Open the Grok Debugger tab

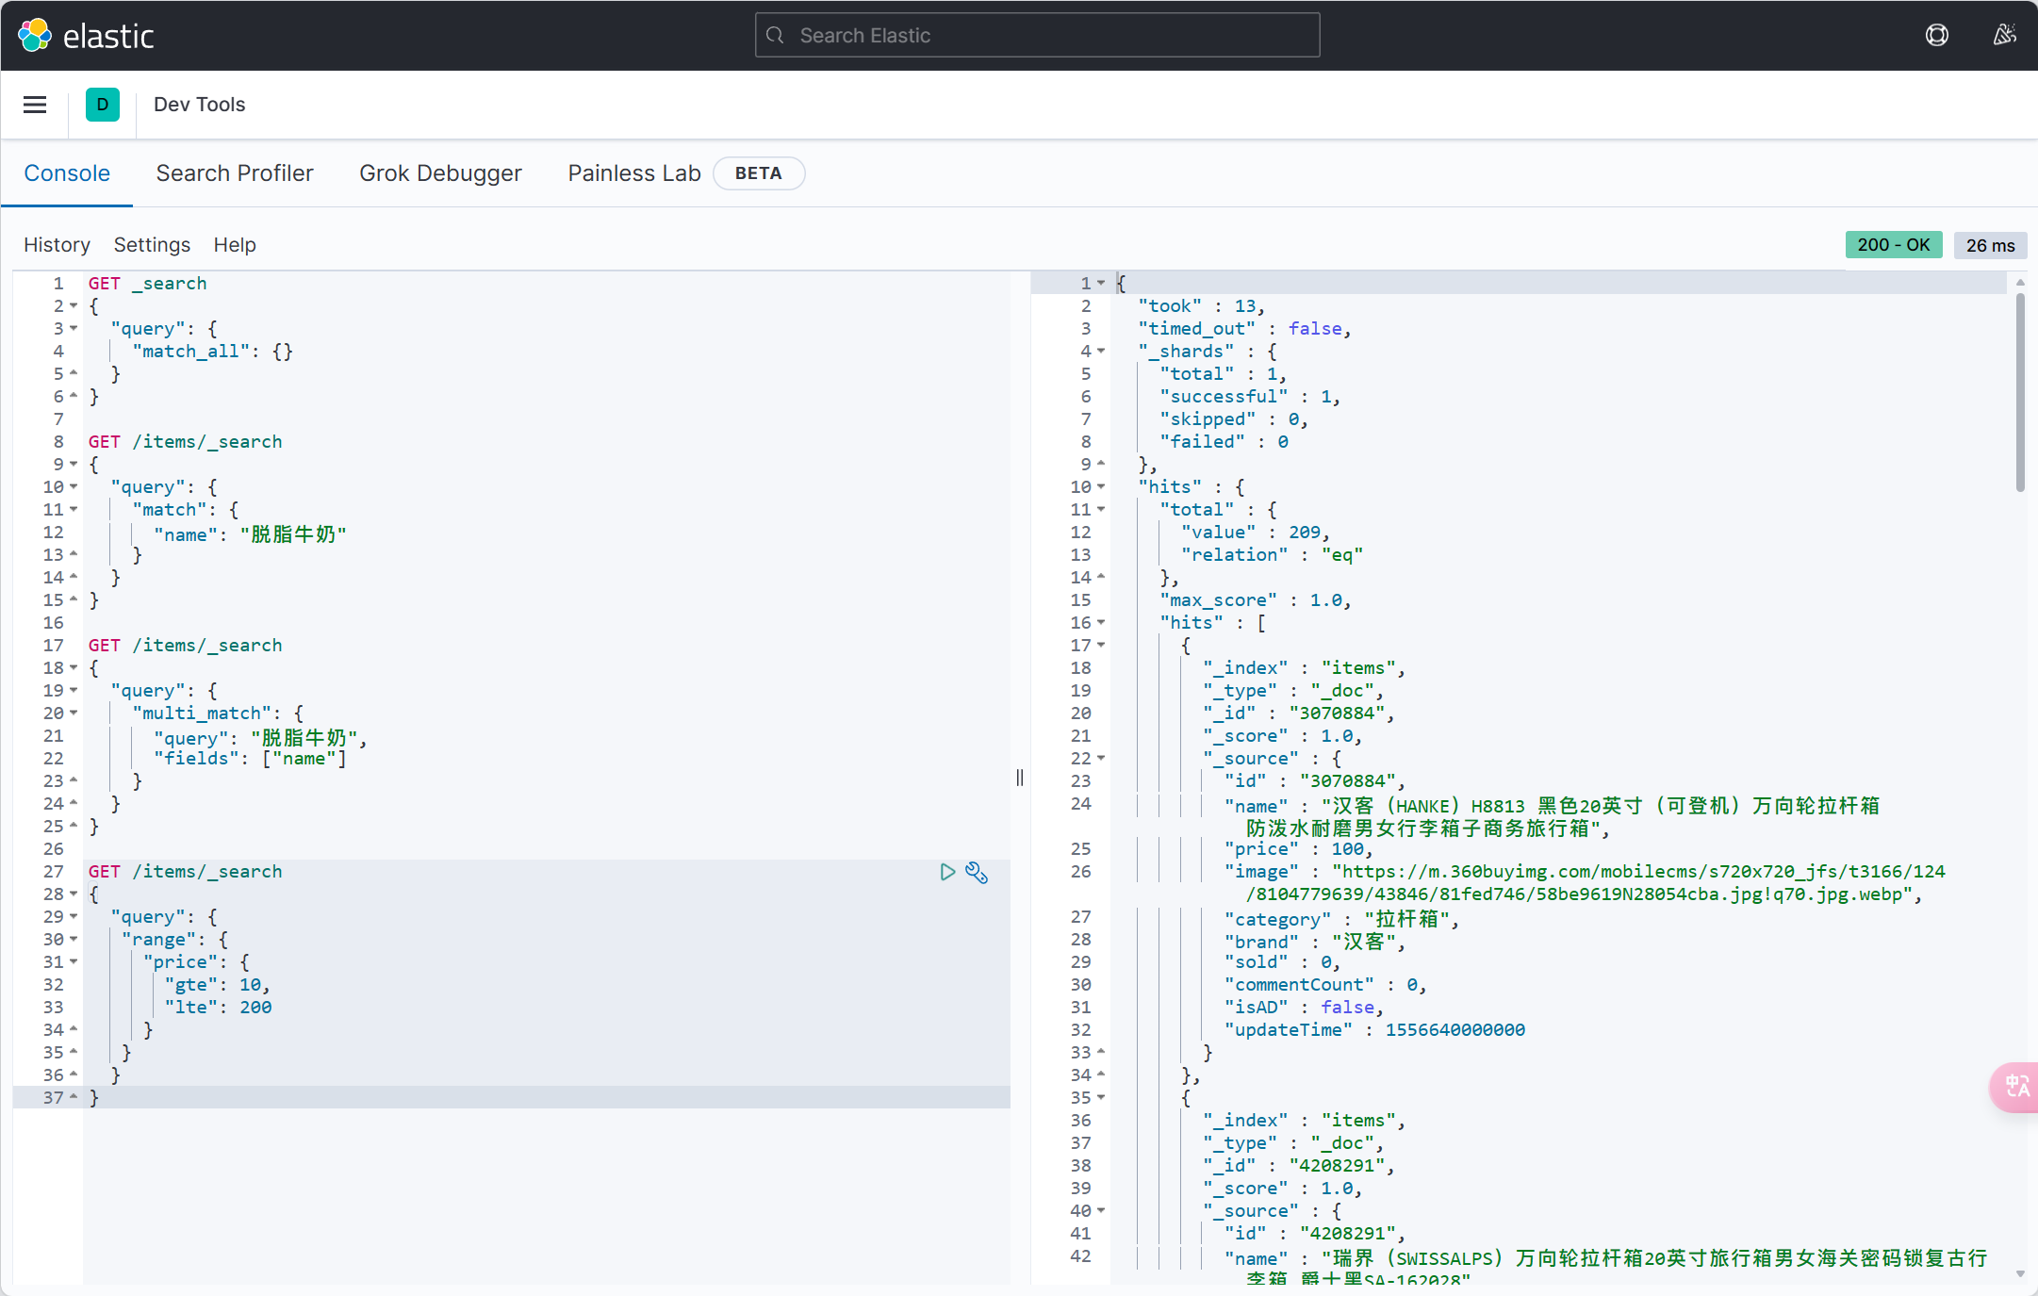point(440,173)
